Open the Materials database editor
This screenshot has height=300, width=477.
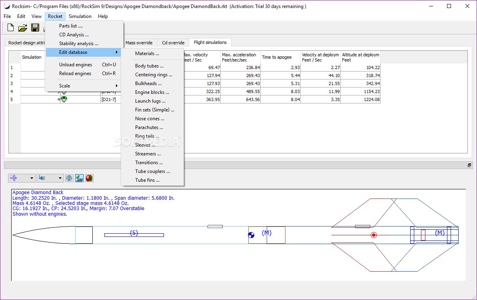pos(152,54)
